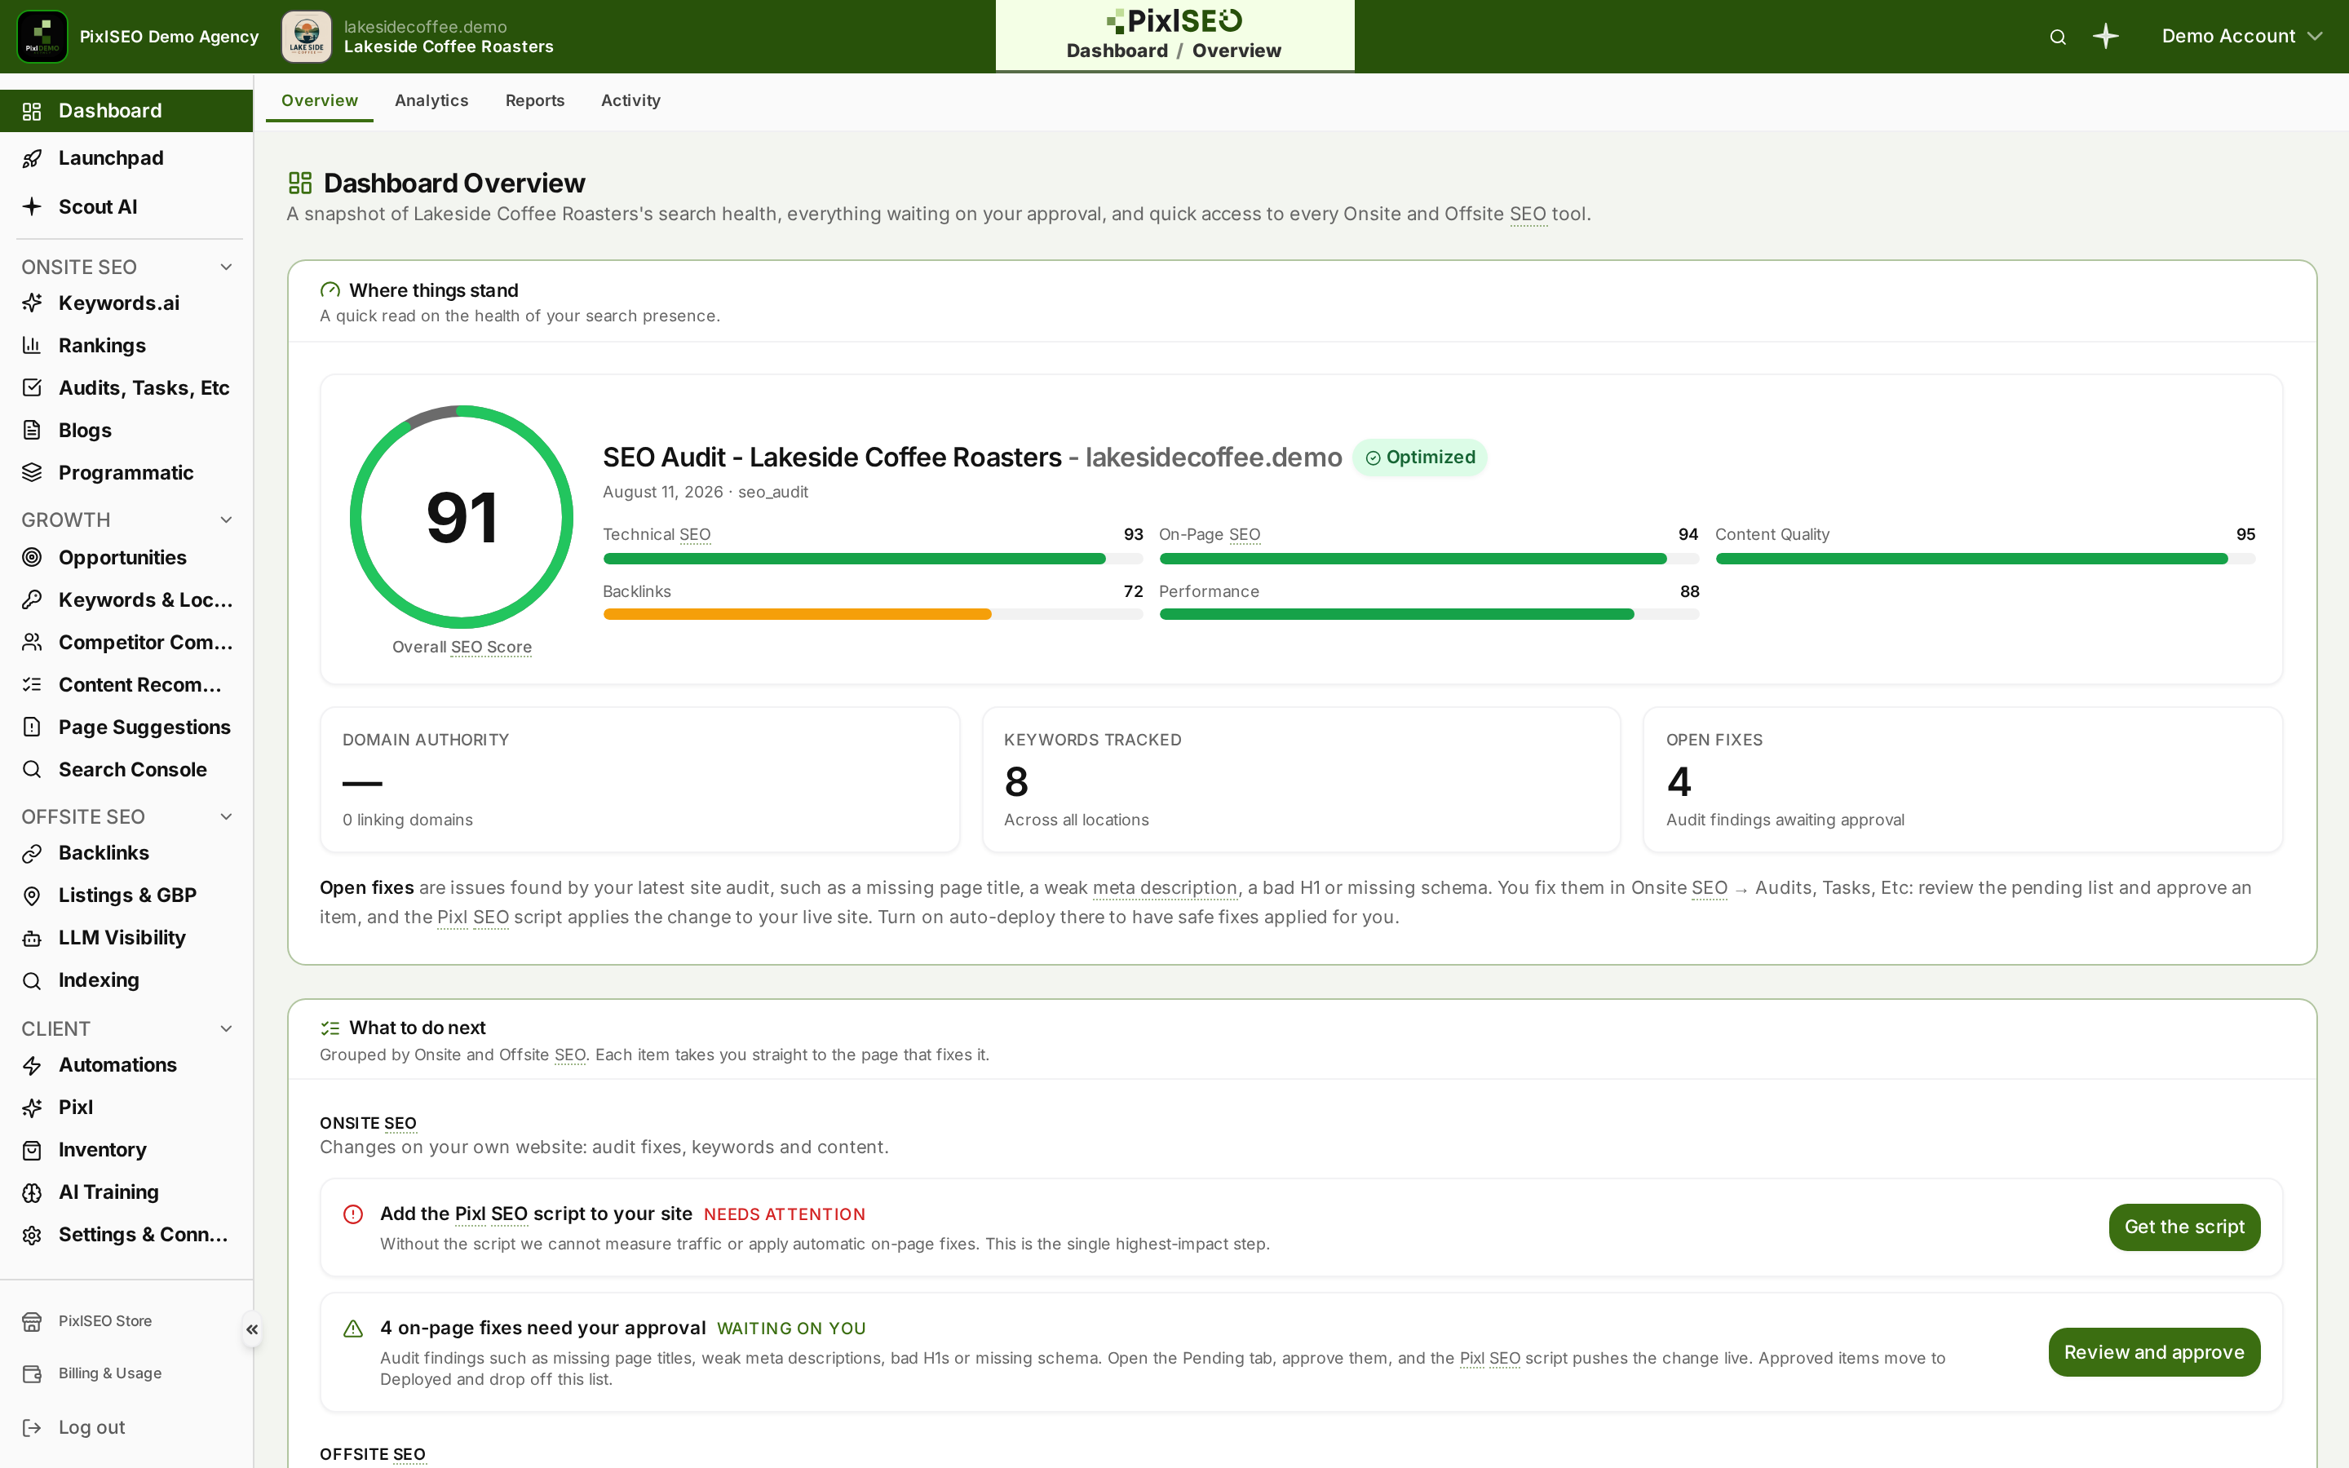Click the Automations lightning bolt icon

[32, 1065]
